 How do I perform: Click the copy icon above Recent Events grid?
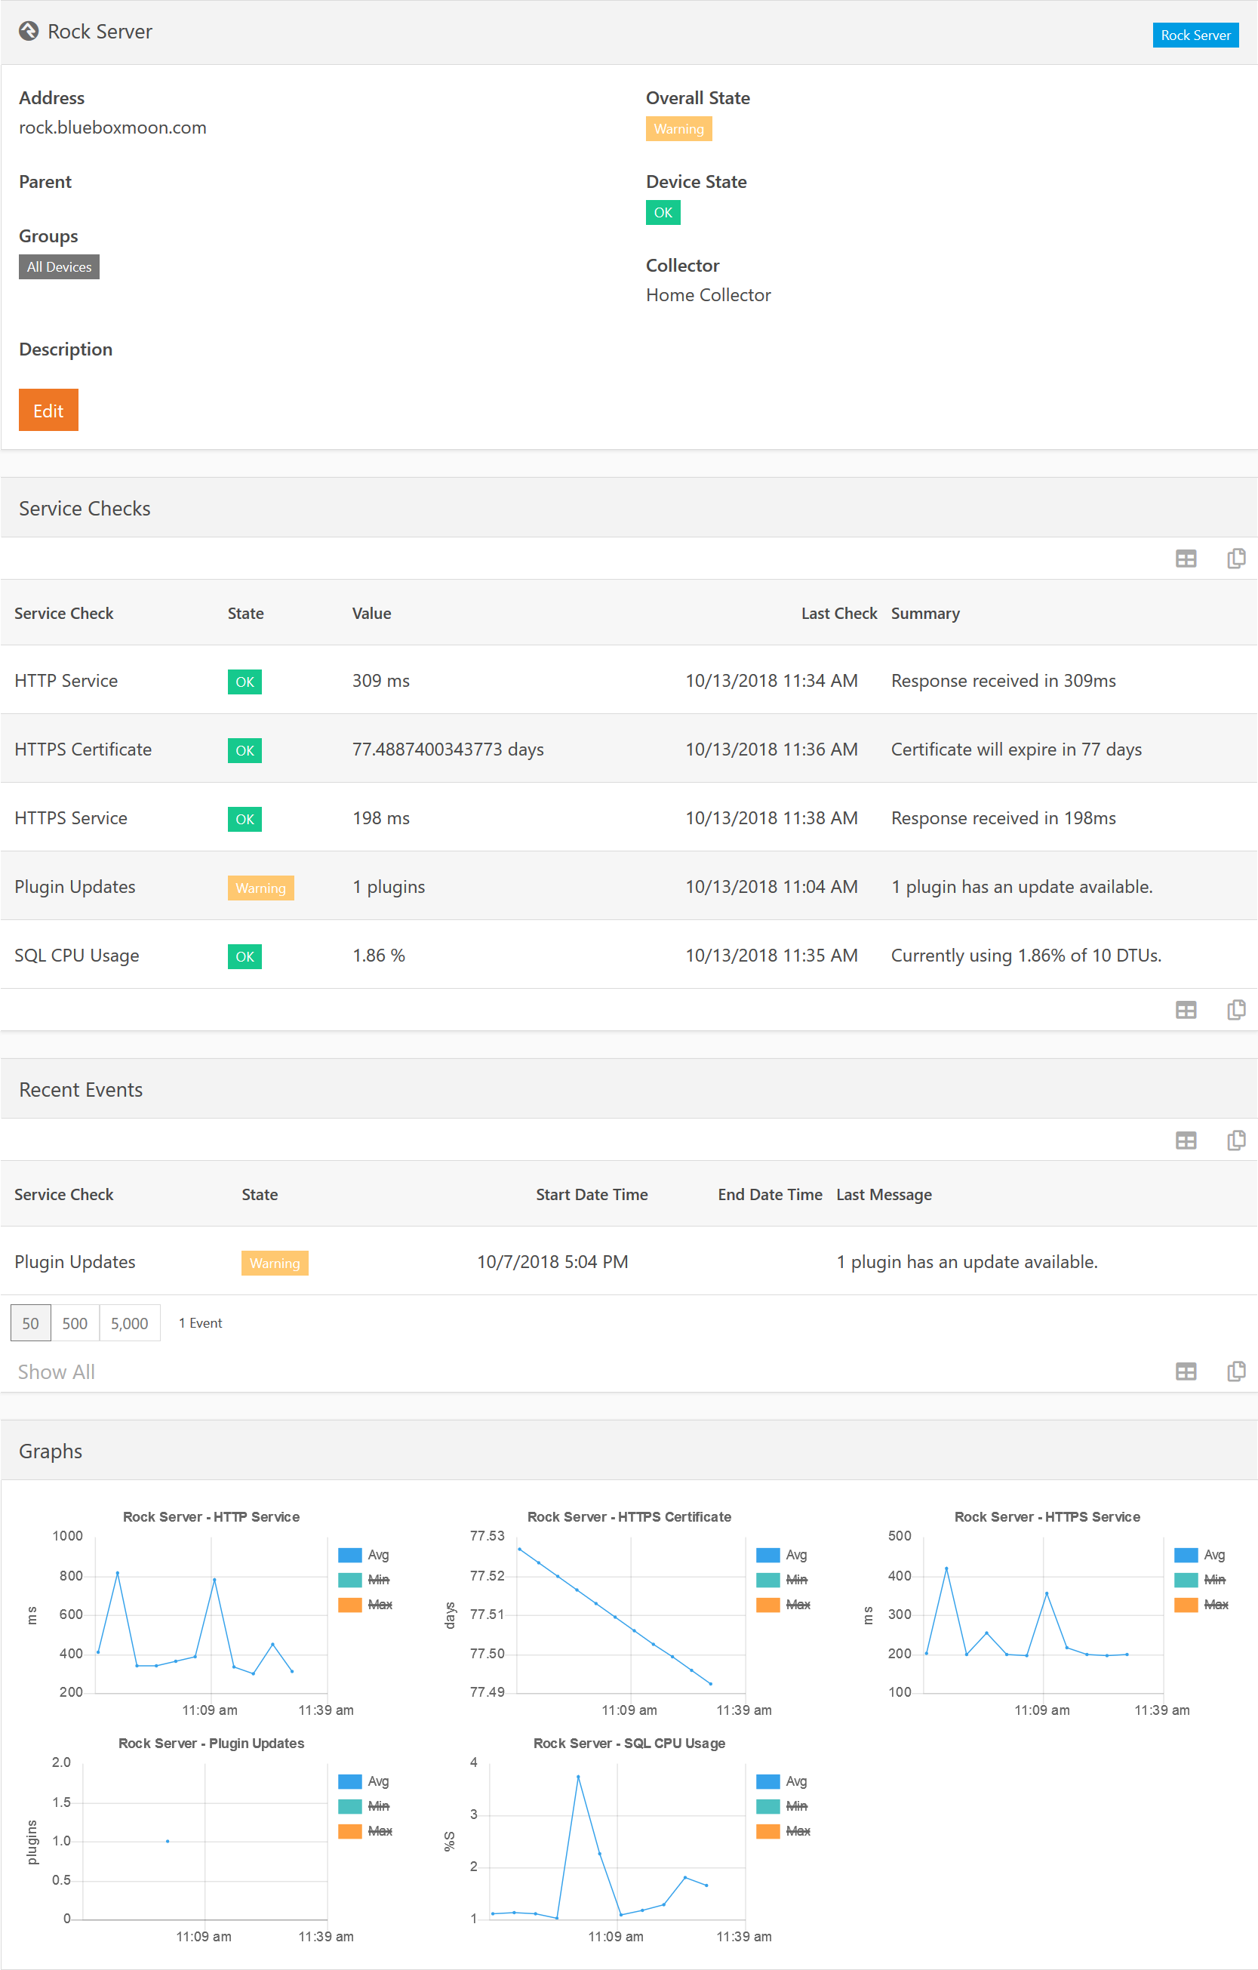[x=1236, y=1140]
